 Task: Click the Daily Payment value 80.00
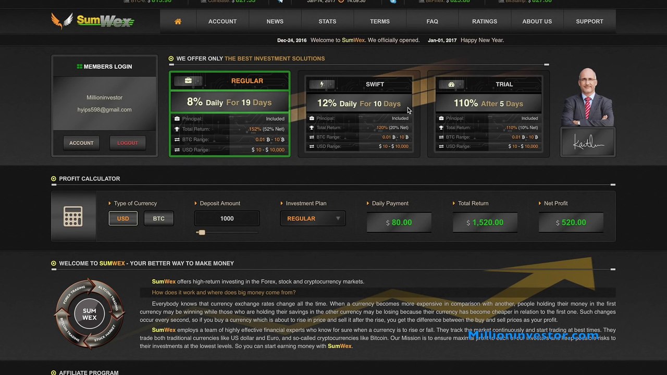tap(399, 222)
